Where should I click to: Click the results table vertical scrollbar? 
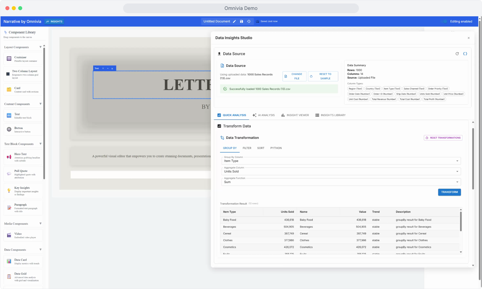[x=461, y=221]
